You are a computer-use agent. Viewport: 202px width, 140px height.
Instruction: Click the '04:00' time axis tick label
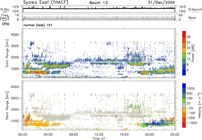(x=48, y=135)
